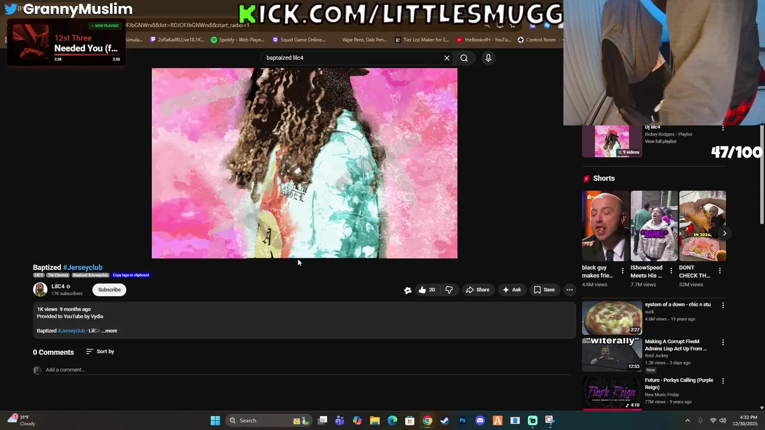Screen dimensions: 765x430
Task: Open options for 'system of a down' video
Action: point(723,305)
